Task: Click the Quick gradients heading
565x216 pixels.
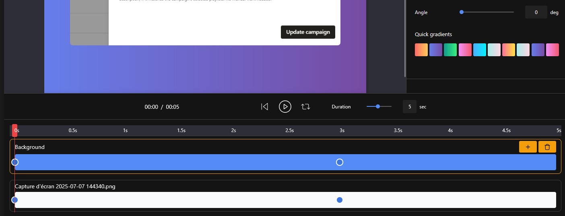Action: 433,35
